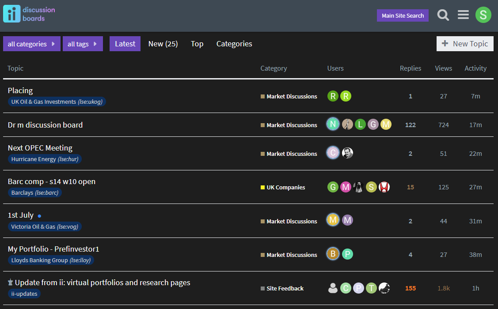
Task: Click Barclays (lse:barc) tag
Action: (35, 192)
